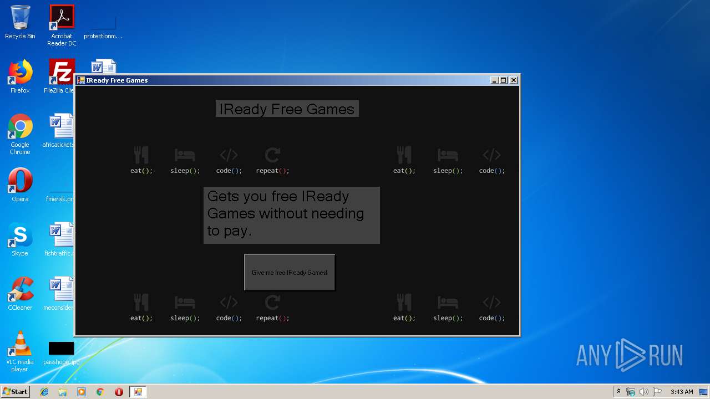Open the Windows Start menu
This screenshot has height=399, width=710.
[16, 392]
